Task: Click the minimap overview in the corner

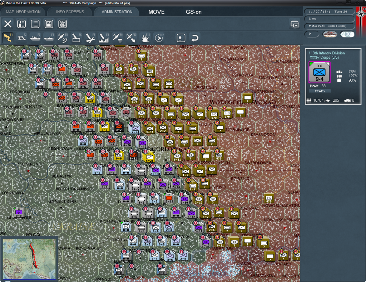Action: click(x=29, y=259)
